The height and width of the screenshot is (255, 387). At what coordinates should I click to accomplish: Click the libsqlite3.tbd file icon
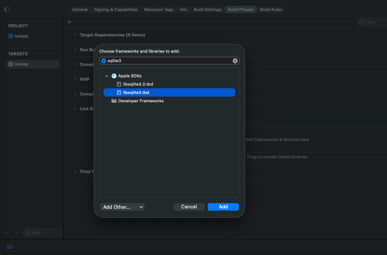[119, 92]
